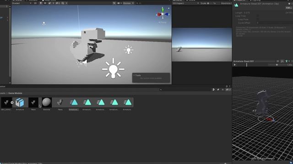Screen dimensions: 293x164
Task: Play the Armature-Dead.001 preview
Action: tap(235, 65)
